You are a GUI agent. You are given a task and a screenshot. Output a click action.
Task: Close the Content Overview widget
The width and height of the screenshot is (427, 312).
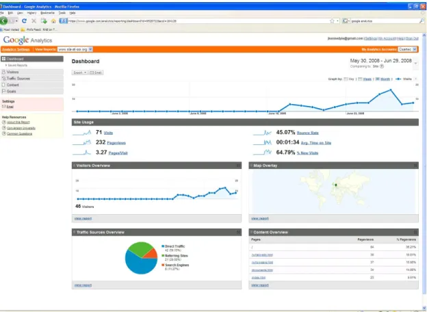415,232
